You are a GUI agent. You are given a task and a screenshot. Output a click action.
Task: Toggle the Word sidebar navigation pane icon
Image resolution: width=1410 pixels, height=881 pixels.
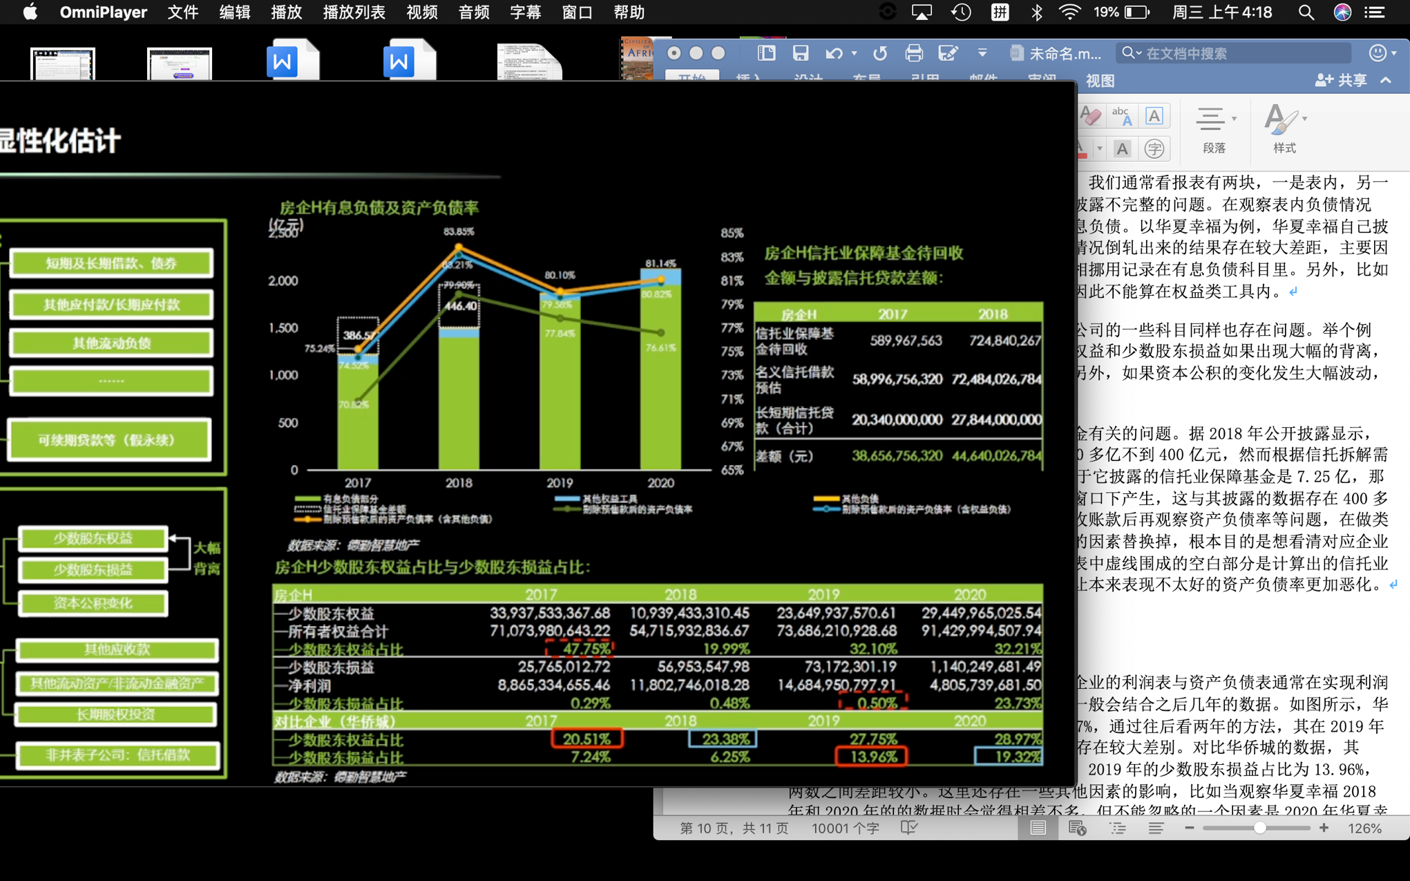click(x=766, y=53)
